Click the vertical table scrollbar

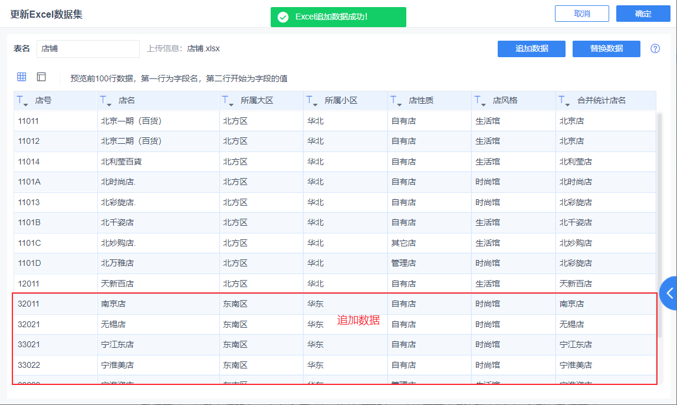[659, 225]
